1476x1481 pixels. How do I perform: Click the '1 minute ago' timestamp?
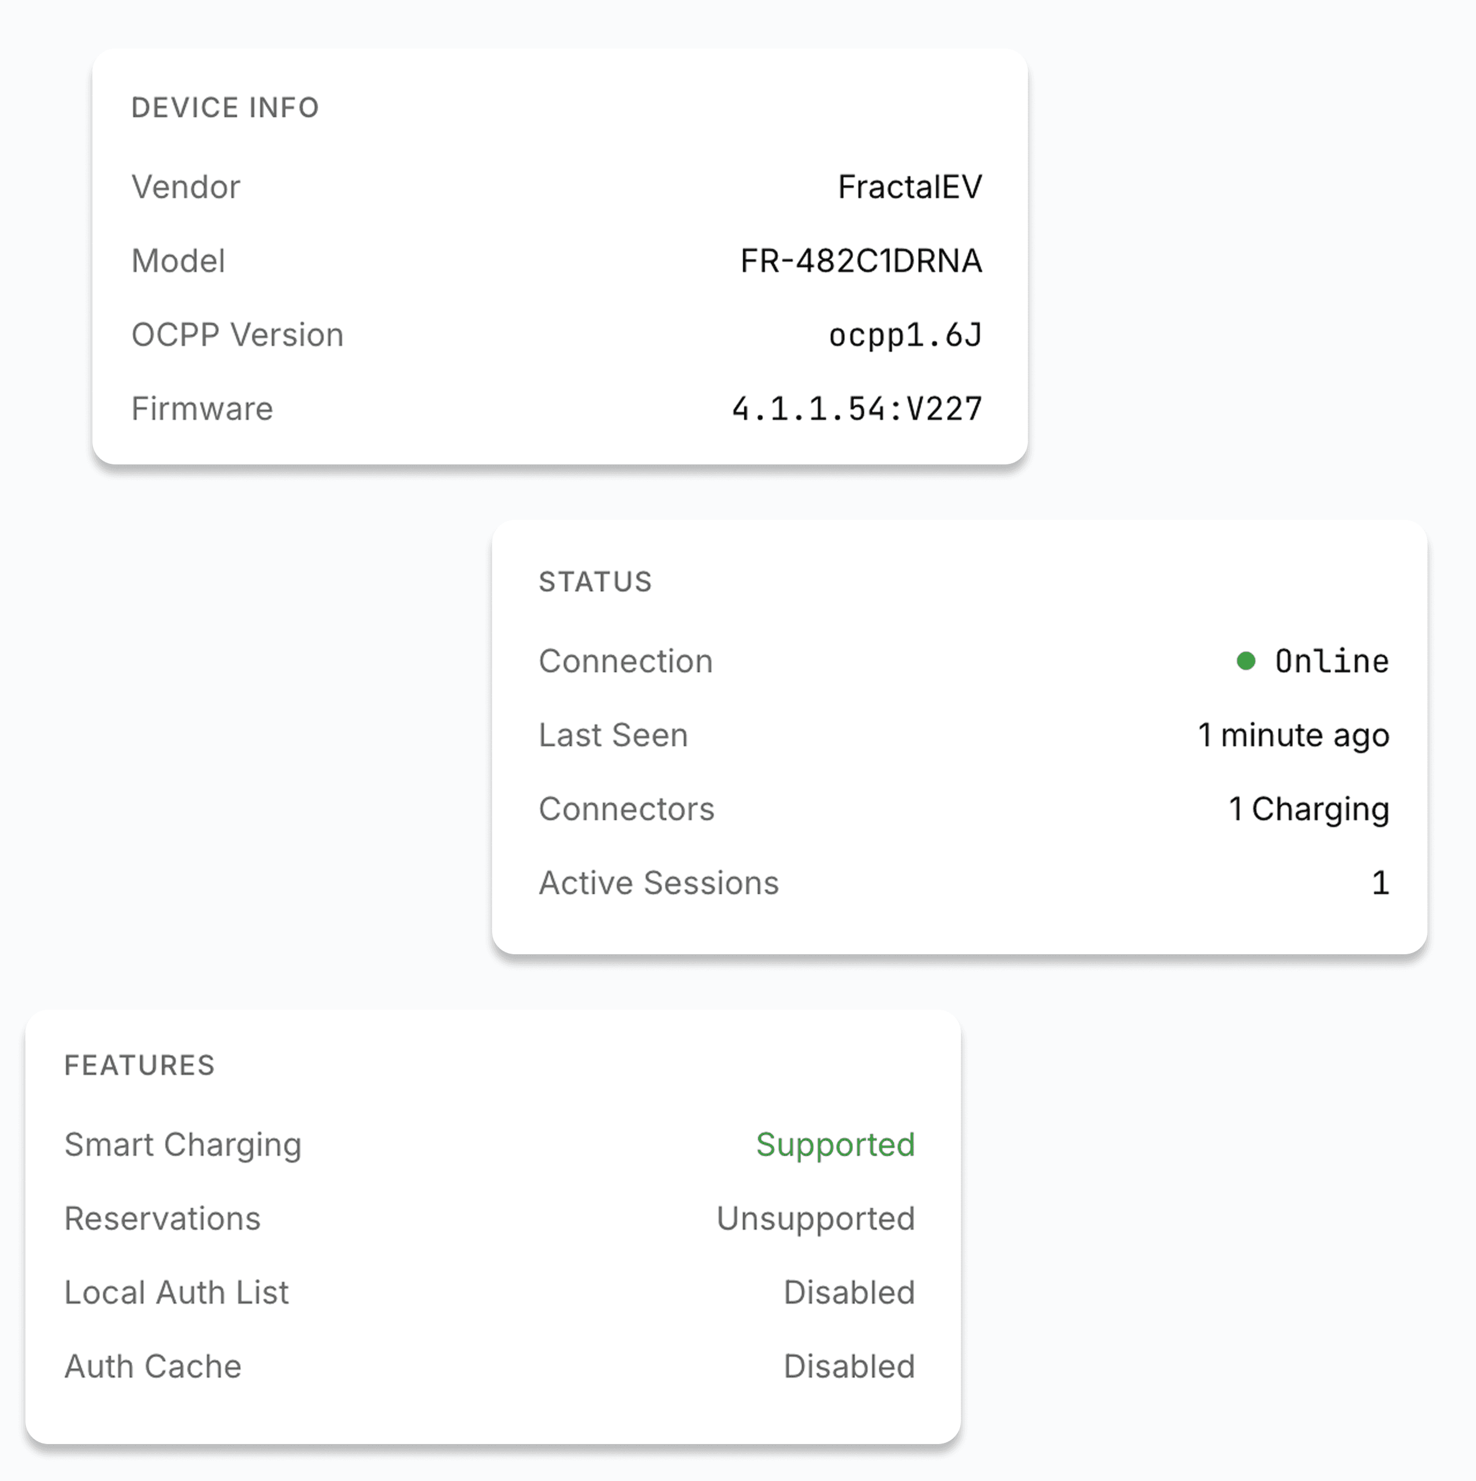(x=1293, y=735)
